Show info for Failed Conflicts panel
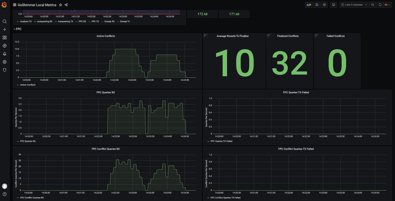This screenshot has height=201, width=395. point(316,35)
